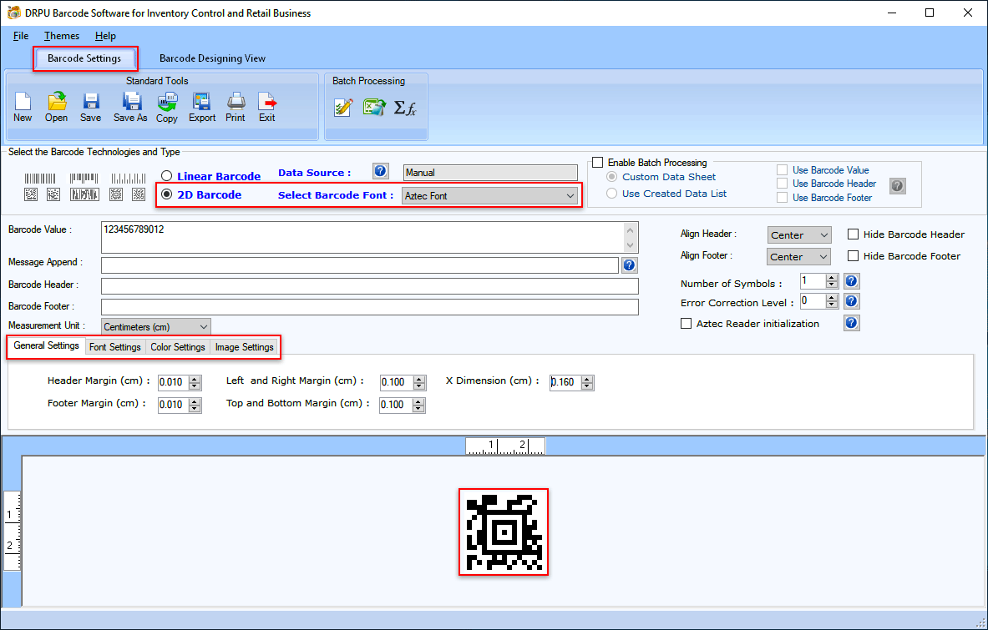Image resolution: width=988 pixels, height=630 pixels.
Task: Select the Linear Barcode radio button
Action: click(166, 176)
